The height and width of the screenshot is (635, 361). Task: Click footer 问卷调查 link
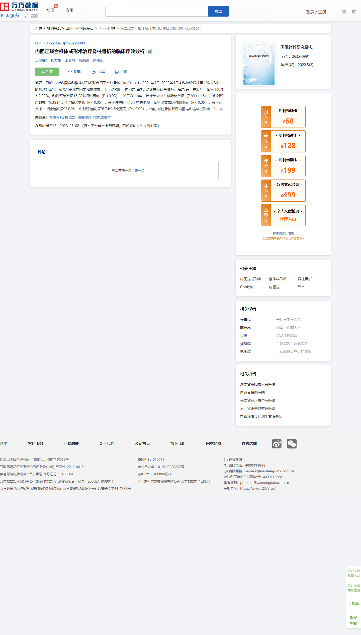[71, 444]
